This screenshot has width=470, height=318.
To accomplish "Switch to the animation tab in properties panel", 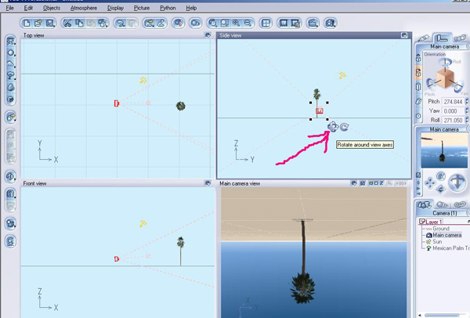I will coord(460,38).
